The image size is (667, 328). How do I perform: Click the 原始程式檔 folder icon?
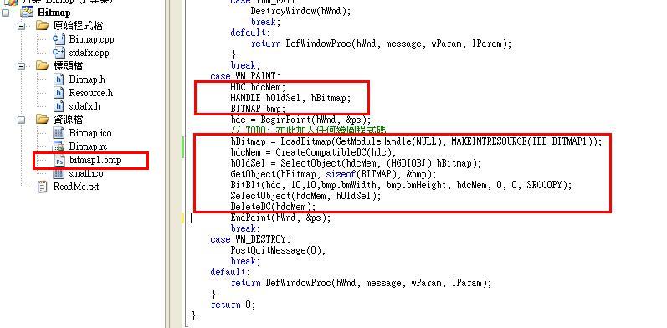coord(43,26)
